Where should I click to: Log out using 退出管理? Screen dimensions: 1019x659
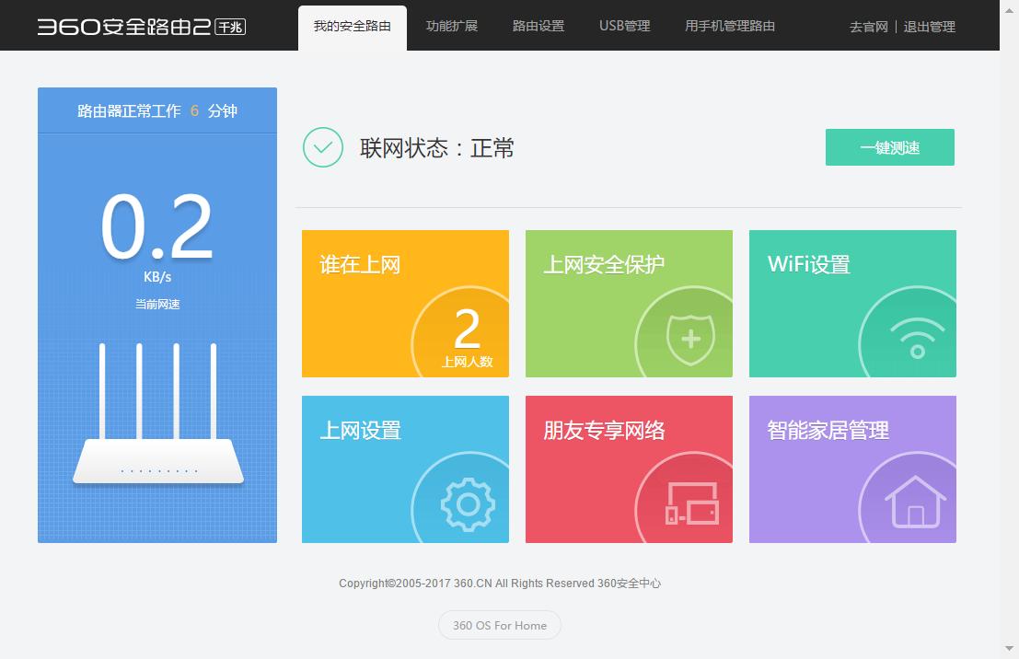(x=929, y=29)
